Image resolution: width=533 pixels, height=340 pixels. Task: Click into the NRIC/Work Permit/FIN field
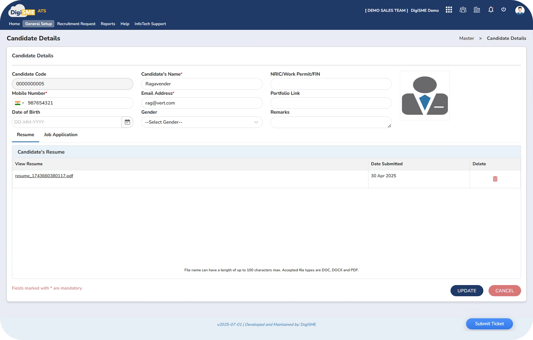331,84
